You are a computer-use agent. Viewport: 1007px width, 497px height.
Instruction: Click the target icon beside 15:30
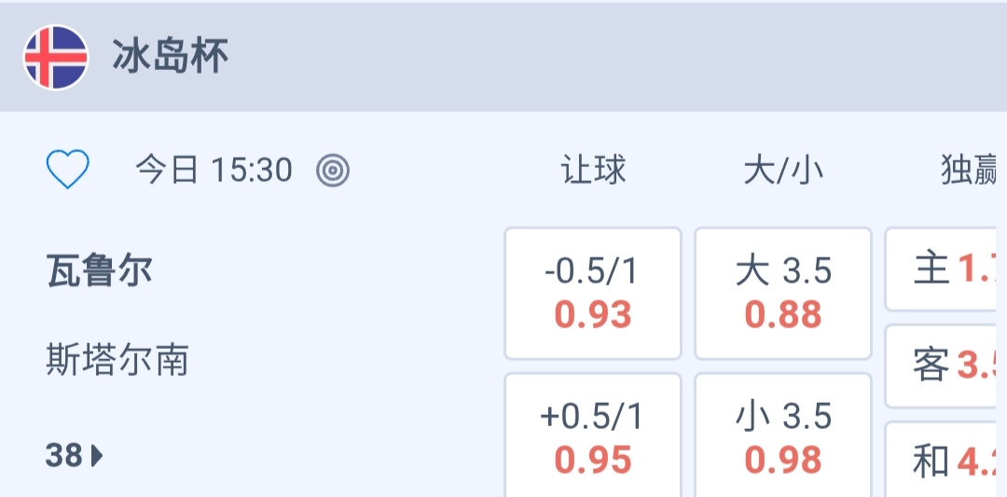pos(333,171)
